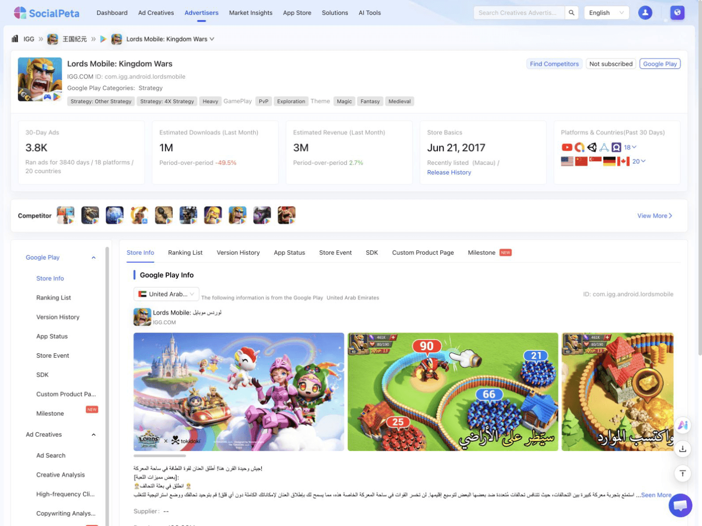The height and width of the screenshot is (526, 702).
Task: Open the Ad Creatives top menu
Action: click(156, 13)
